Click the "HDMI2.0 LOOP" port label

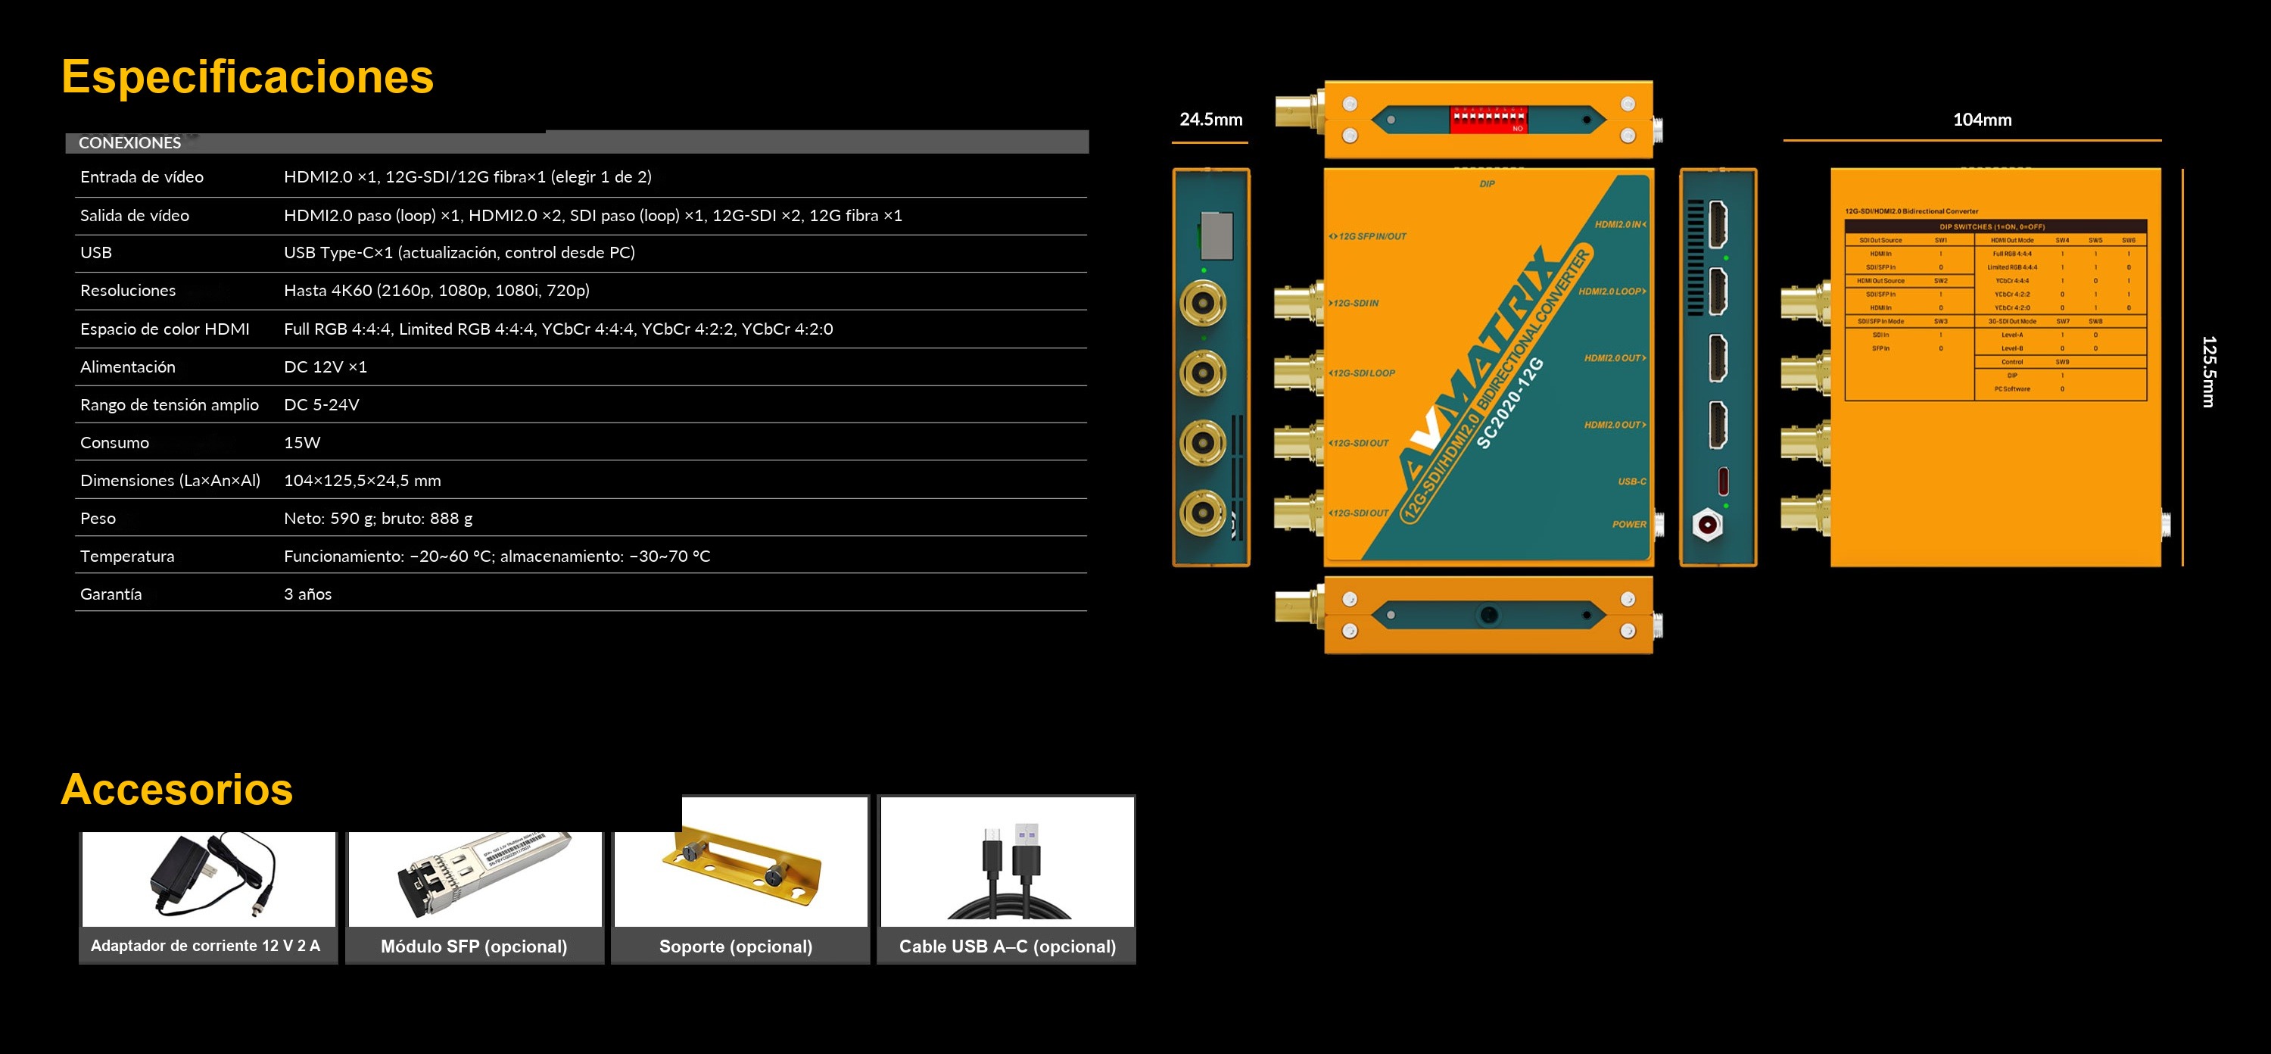1612,291
